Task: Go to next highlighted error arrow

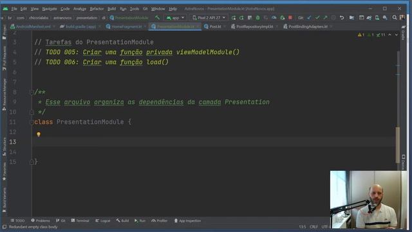Action: (397, 35)
